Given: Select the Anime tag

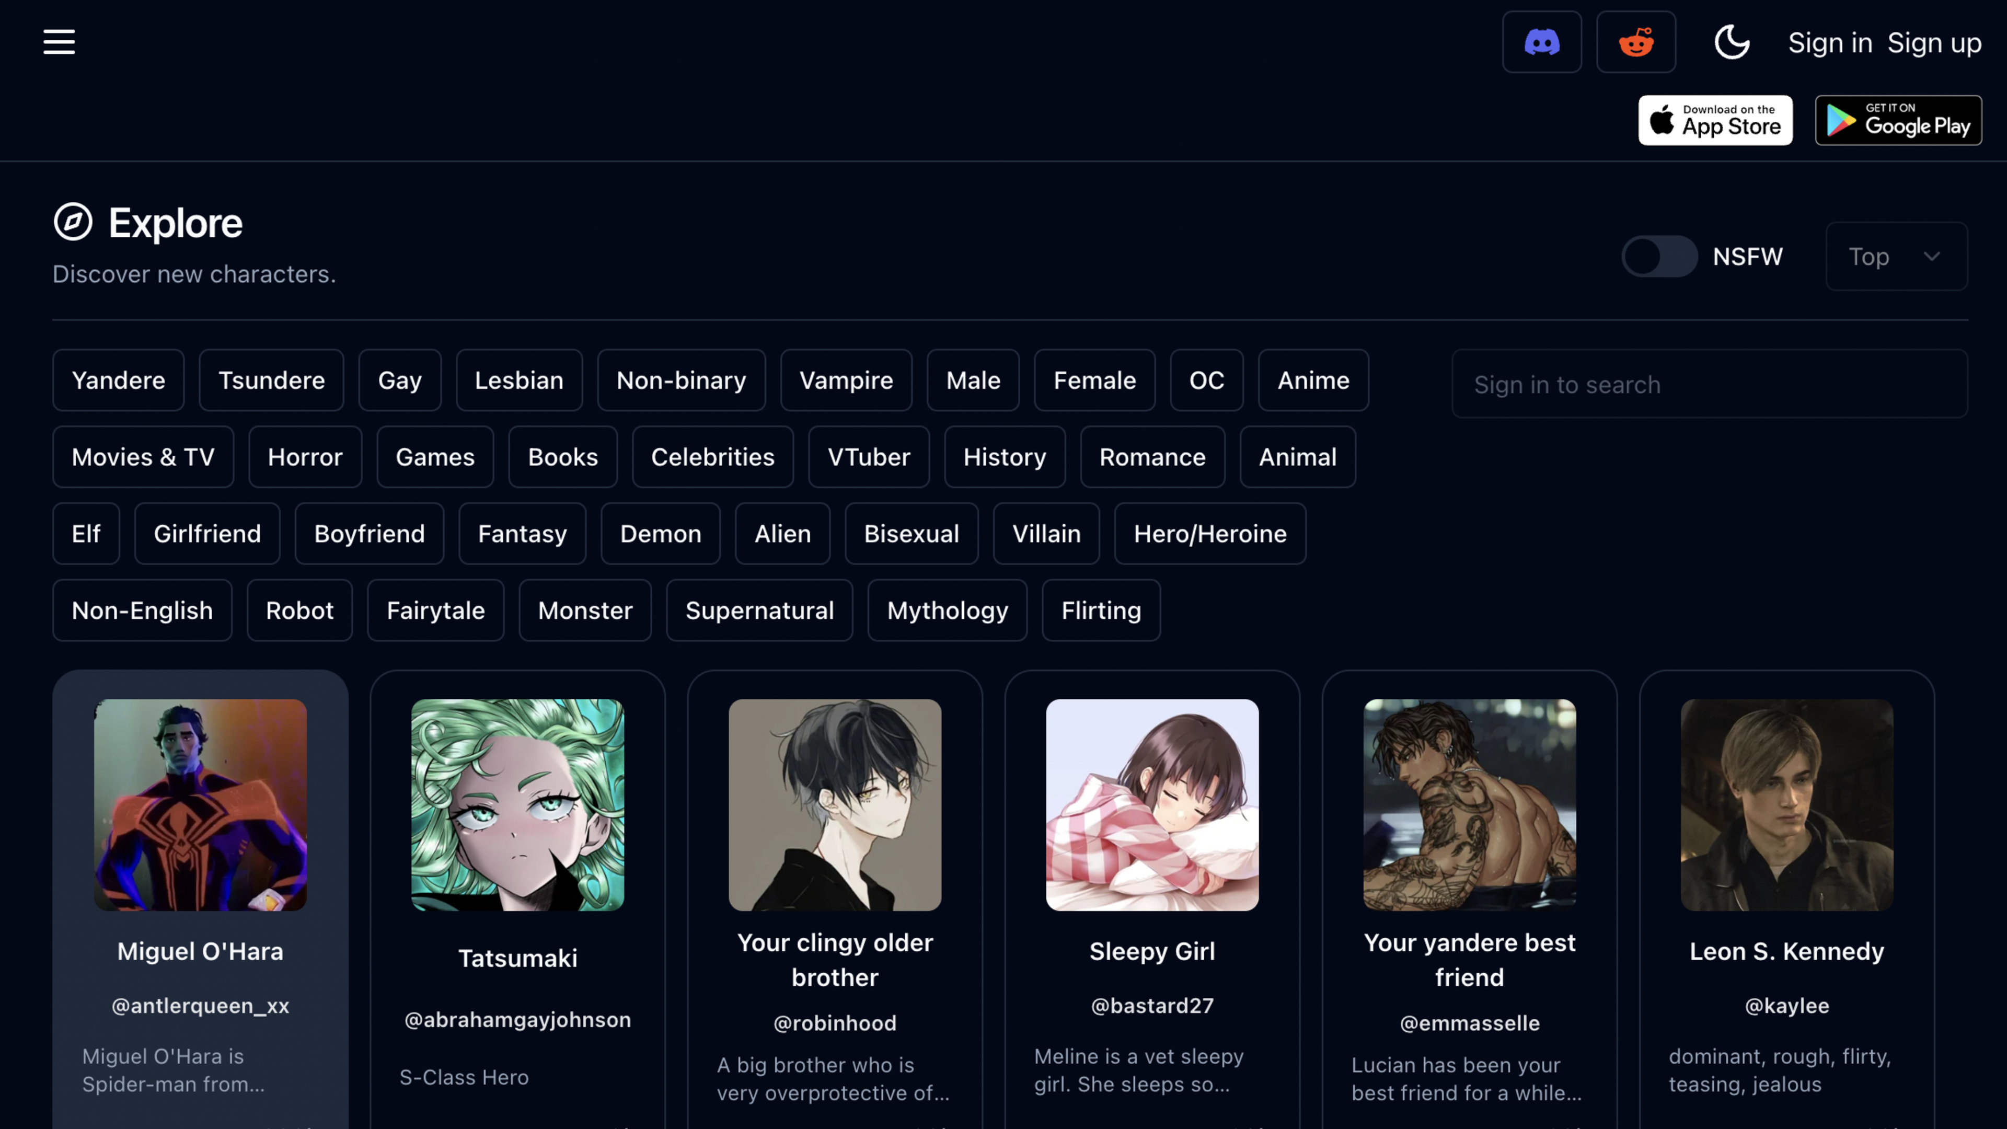Looking at the screenshot, I should pyautogui.click(x=1313, y=380).
